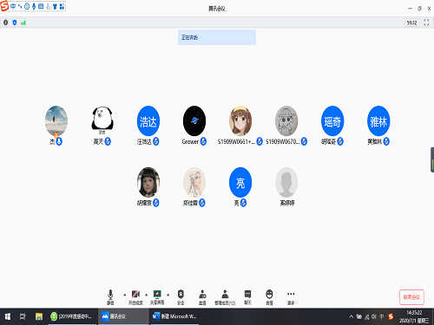This screenshot has width=434, height=325.
Task: Switch to Microsoft Word in taskbar
Action: (x=174, y=316)
